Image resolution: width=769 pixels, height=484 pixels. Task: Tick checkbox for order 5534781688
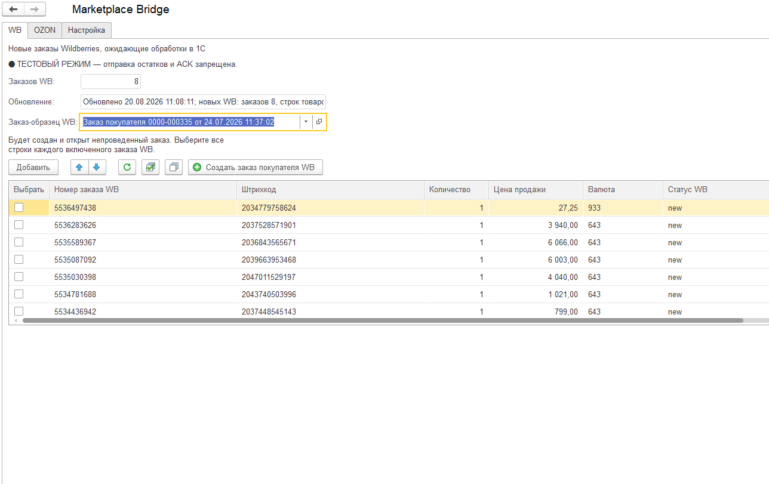(19, 294)
